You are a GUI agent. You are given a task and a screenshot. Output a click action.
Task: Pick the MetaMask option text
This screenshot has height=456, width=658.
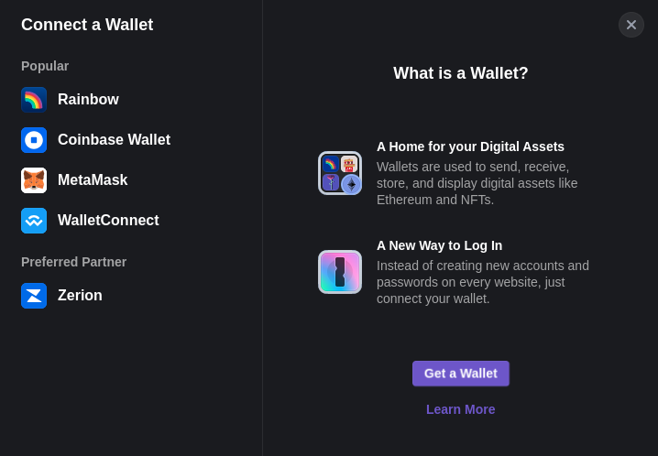(x=93, y=180)
